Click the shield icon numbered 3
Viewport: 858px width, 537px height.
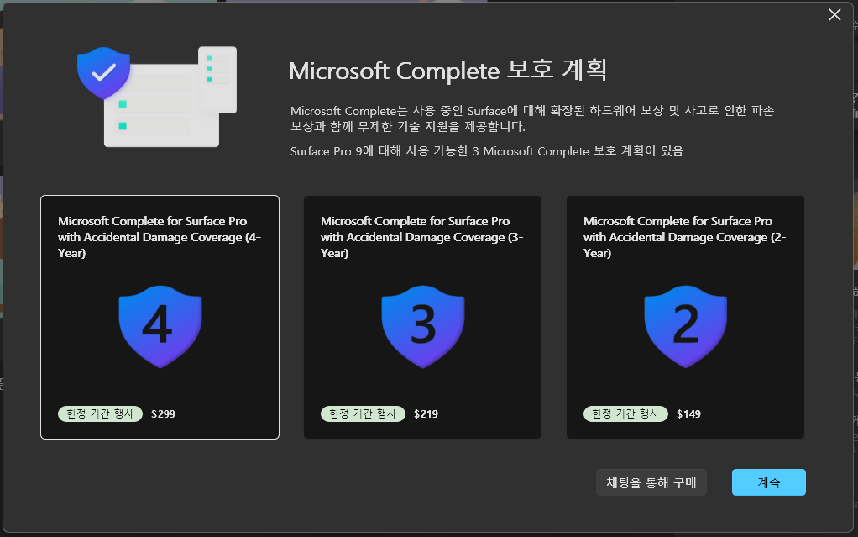click(x=423, y=327)
